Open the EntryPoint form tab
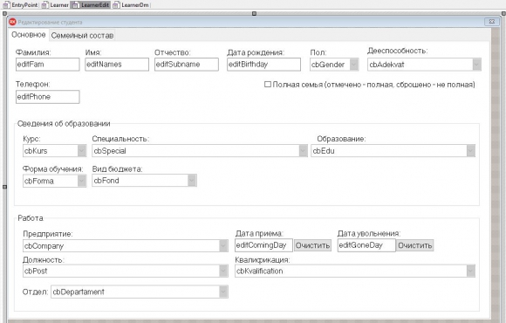Image resolution: width=506 pixels, height=323 pixels. pyautogui.click(x=20, y=5)
